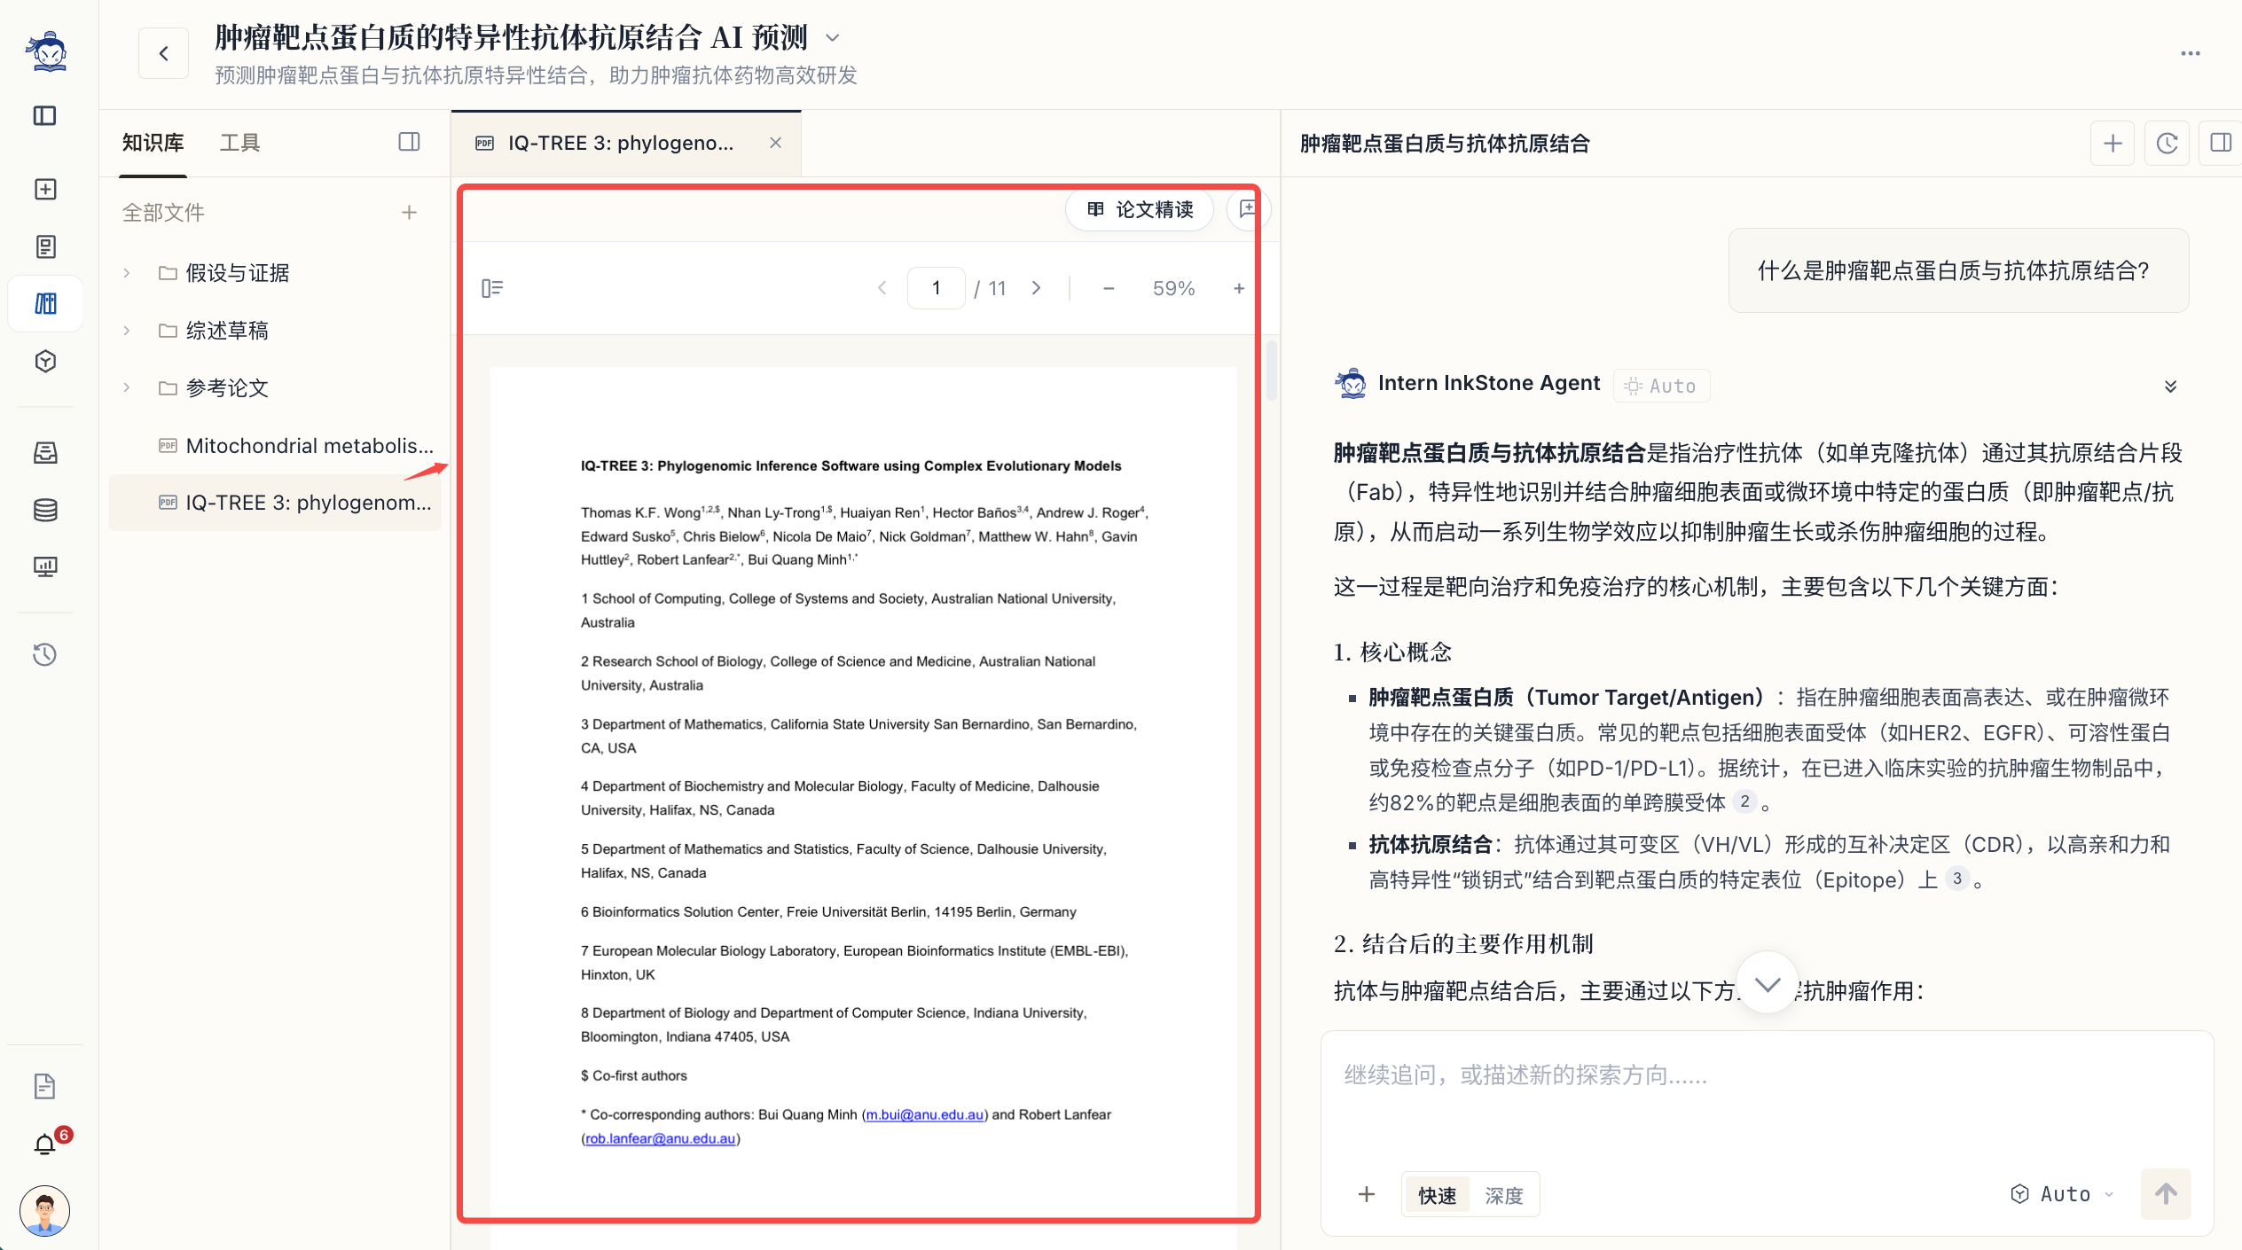Click the m.bui@anu.edu.au email link

[x=924, y=1114]
